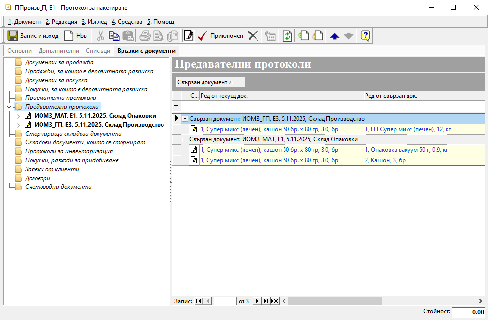Click the copy icon in the toolbar
488x320 pixels.
pyautogui.click(x=114, y=36)
